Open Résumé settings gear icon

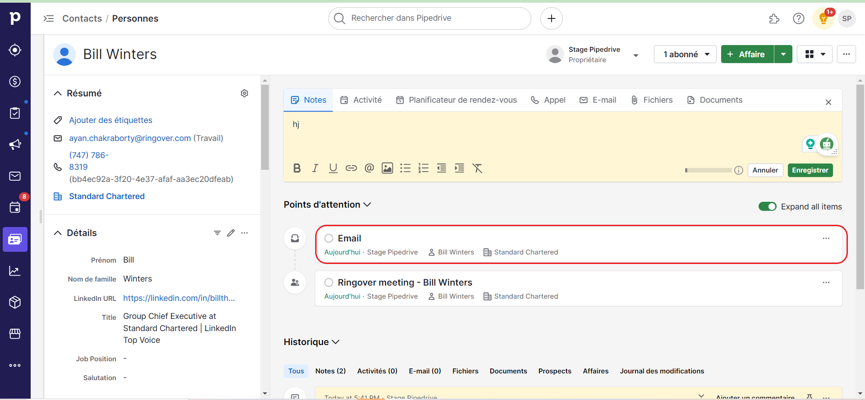244,93
